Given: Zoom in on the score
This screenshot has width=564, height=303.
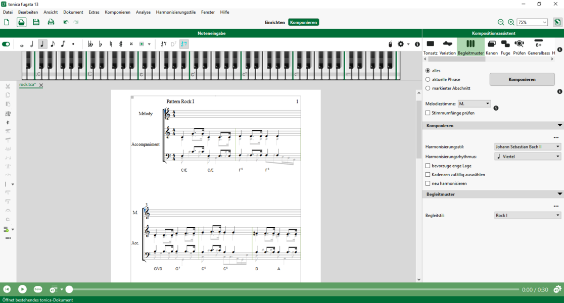Looking at the screenshot, I should click(511, 22).
